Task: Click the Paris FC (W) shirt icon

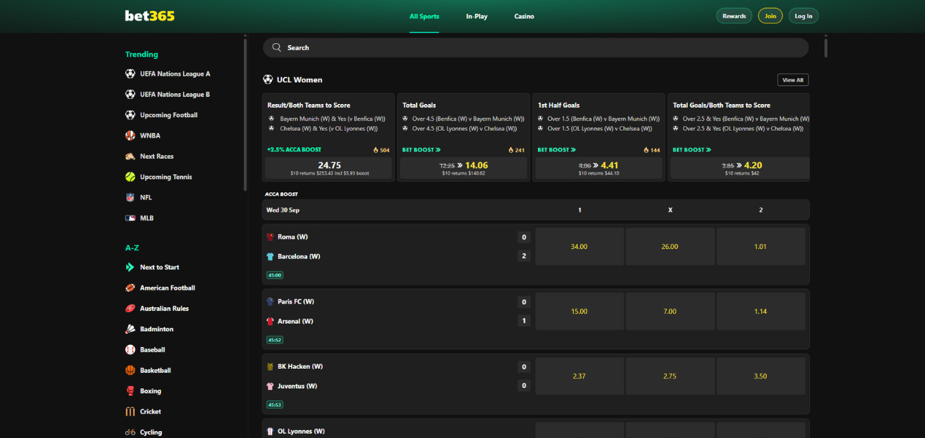Action: [x=270, y=301]
